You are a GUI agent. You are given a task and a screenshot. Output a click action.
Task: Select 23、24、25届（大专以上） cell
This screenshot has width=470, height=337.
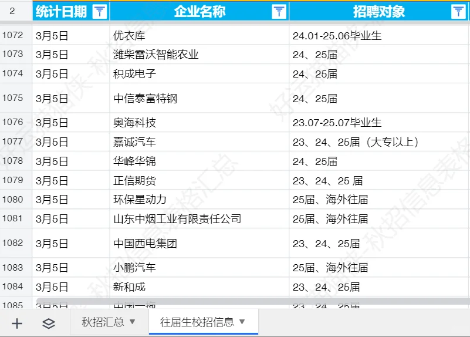379,141
